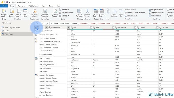Image resolution: width=174 pixels, height=98 pixels.
Task: Open the Advanced Editor
Action: pos(66,13)
